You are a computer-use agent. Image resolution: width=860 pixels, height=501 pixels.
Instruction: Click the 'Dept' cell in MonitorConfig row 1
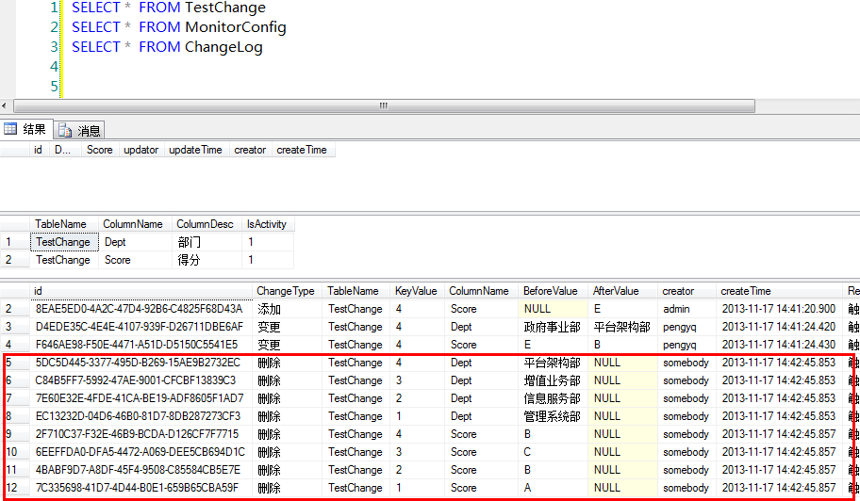coord(135,242)
